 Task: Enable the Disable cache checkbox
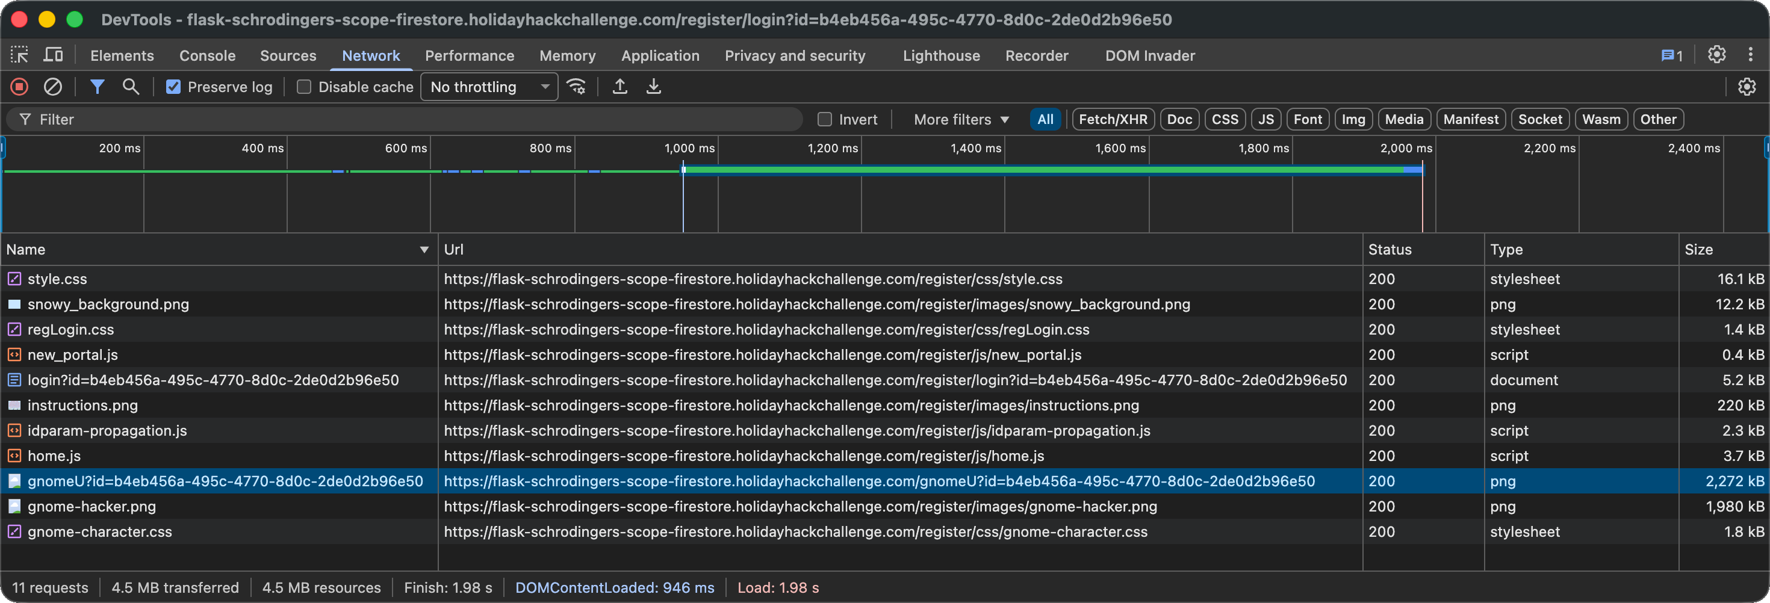303,87
